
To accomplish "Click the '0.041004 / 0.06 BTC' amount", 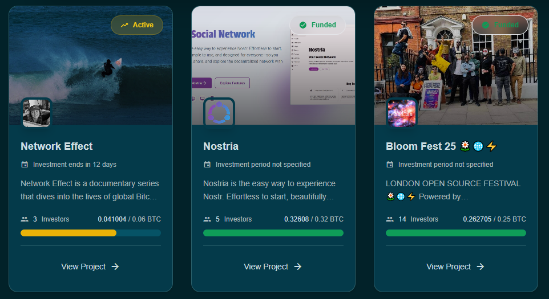I will click(129, 219).
